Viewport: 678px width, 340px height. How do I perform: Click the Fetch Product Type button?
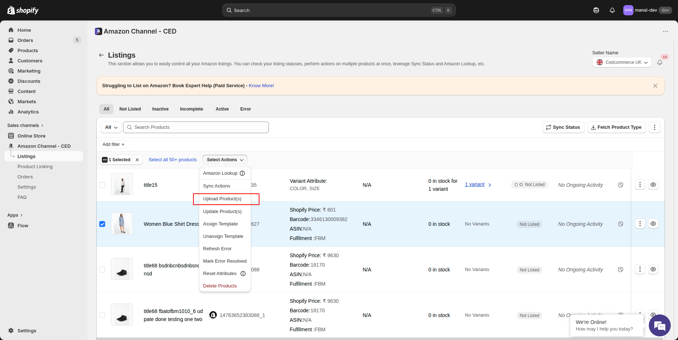coord(616,127)
